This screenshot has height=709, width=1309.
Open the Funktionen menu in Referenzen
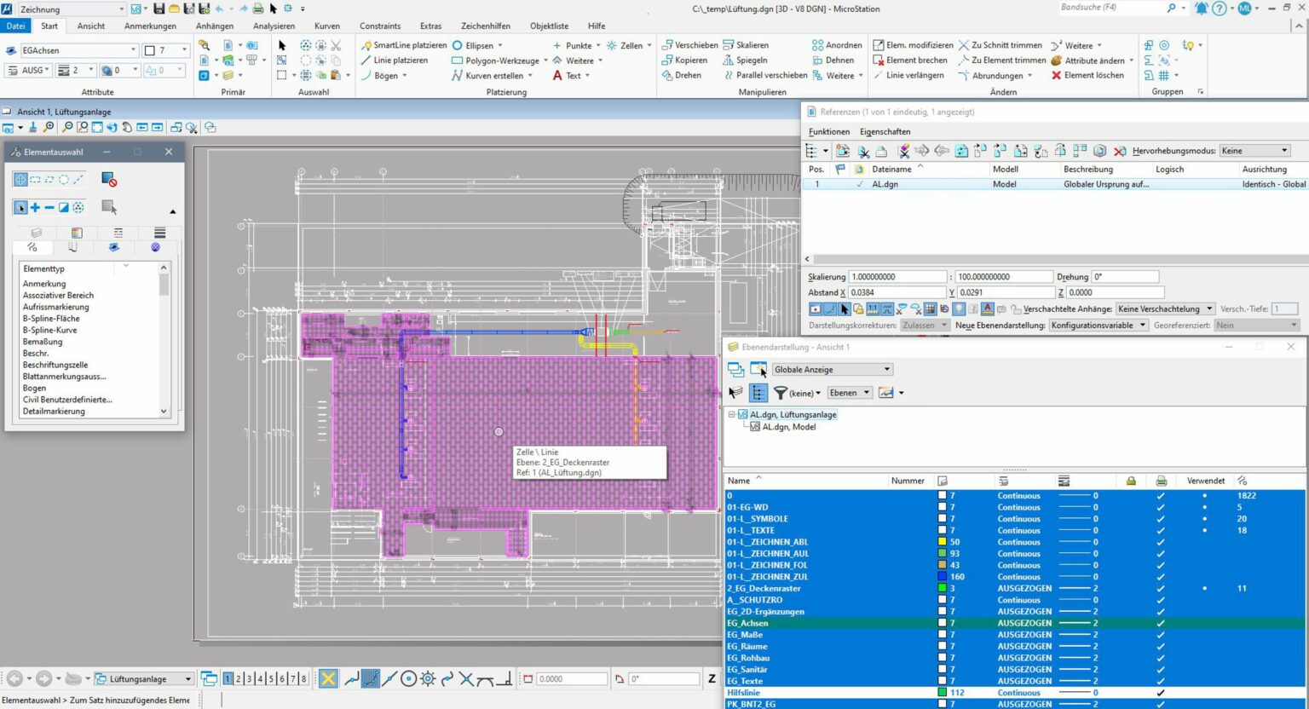[x=828, y=131]
